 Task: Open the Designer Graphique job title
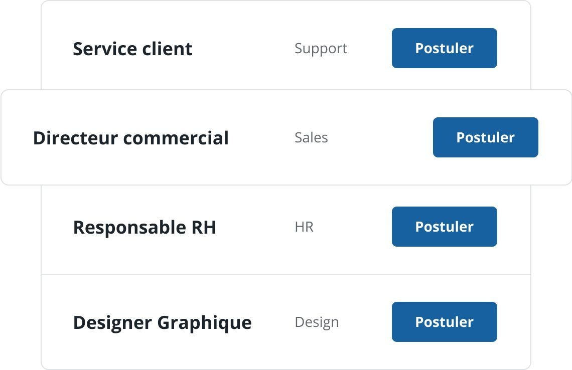[x=162, y=322]
